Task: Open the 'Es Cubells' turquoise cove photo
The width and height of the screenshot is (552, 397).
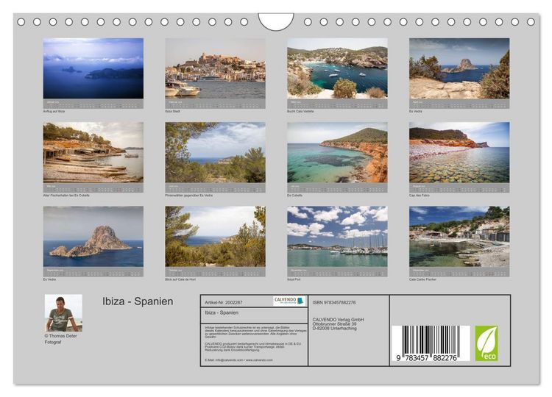Action: click(337, 152)
